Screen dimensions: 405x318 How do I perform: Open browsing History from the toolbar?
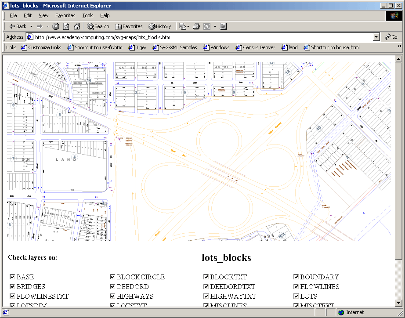[160, 26]
